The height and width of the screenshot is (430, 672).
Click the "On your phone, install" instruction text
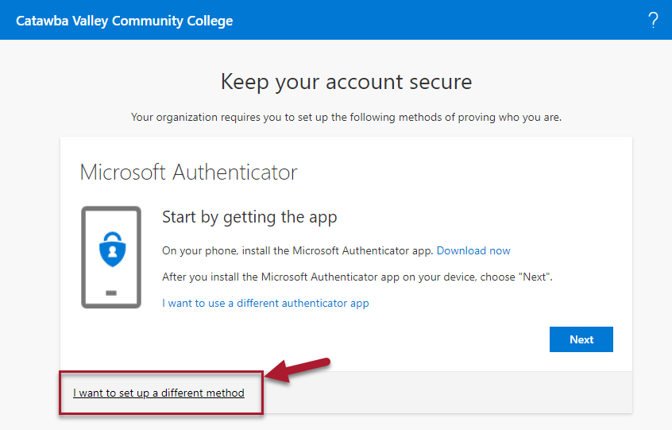click(297, 250)
